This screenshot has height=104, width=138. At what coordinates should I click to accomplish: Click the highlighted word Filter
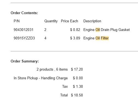(x=105, y=38)
